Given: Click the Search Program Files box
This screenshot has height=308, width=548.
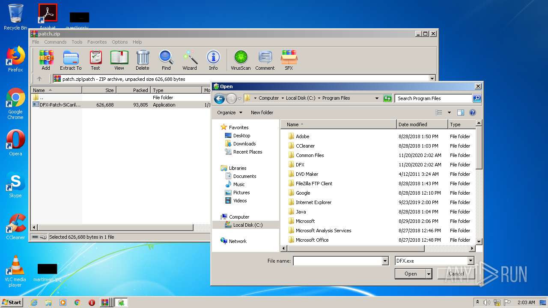Looking at the screenshot, I should 433,98.
